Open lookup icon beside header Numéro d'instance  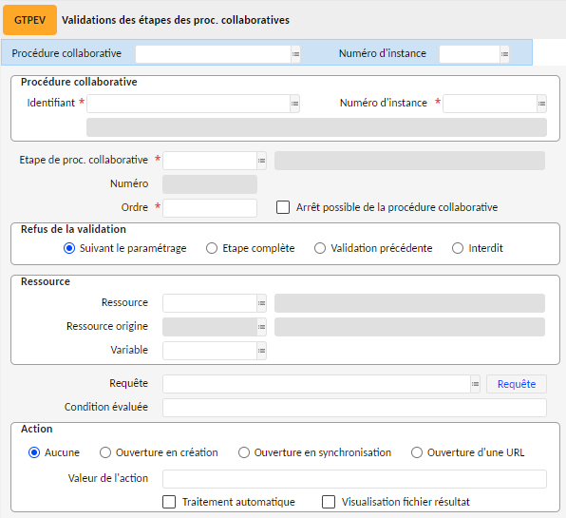504,54
